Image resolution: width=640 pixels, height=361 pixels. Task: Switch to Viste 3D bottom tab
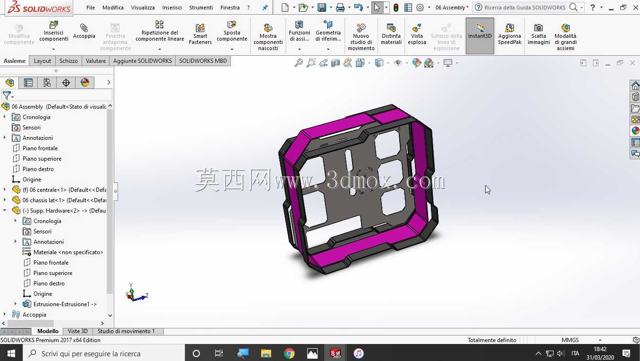77,331
